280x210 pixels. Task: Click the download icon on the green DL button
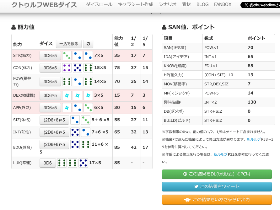click(x=186, y=174)
